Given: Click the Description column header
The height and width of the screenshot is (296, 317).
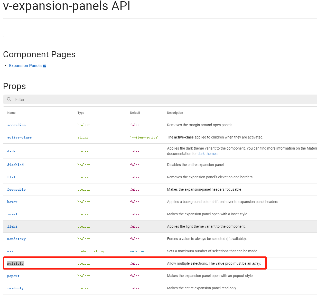Looking at the screenshot, I should point(175,113).
